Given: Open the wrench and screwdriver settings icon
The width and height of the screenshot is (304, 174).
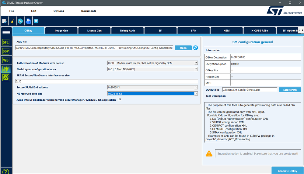Looking at the screenshot, I should pos(20,21).
